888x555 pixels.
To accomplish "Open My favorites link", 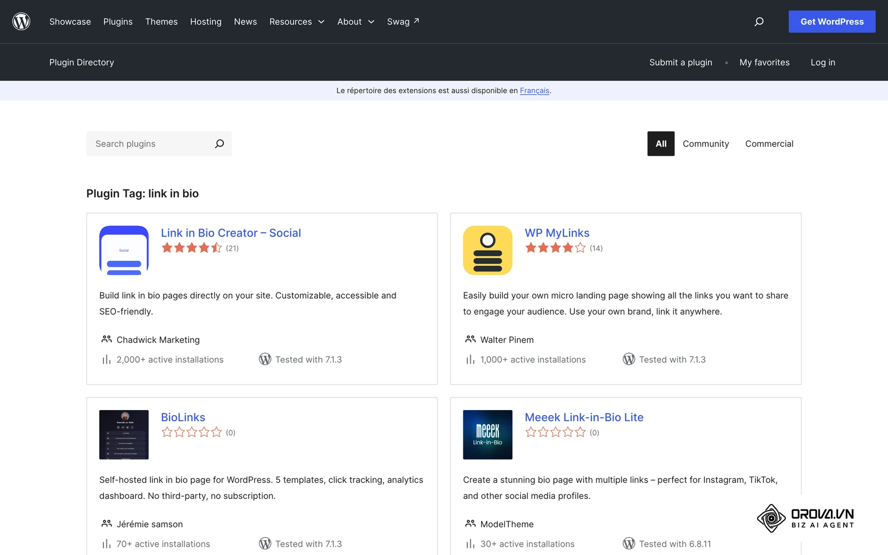I will click(x=764, y=62).
